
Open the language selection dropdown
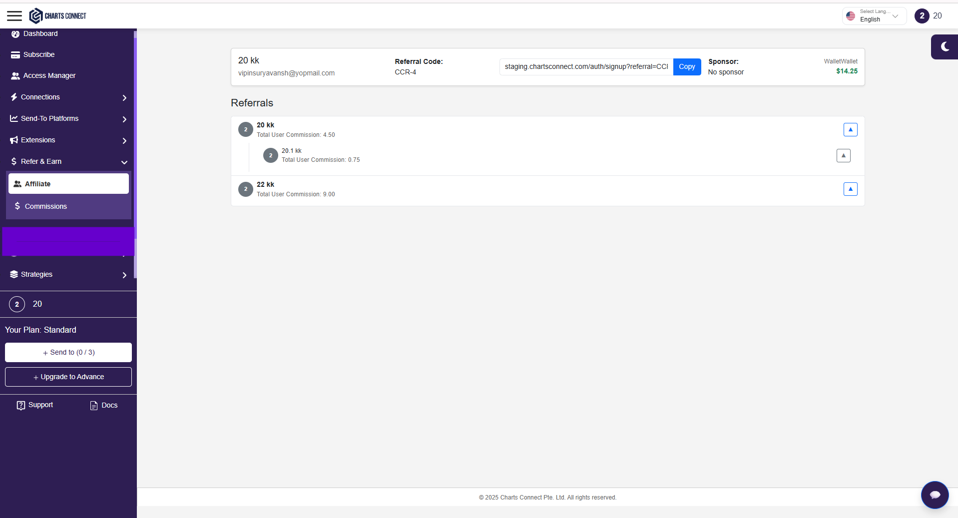pyautogui.click(x=874, y=16)
